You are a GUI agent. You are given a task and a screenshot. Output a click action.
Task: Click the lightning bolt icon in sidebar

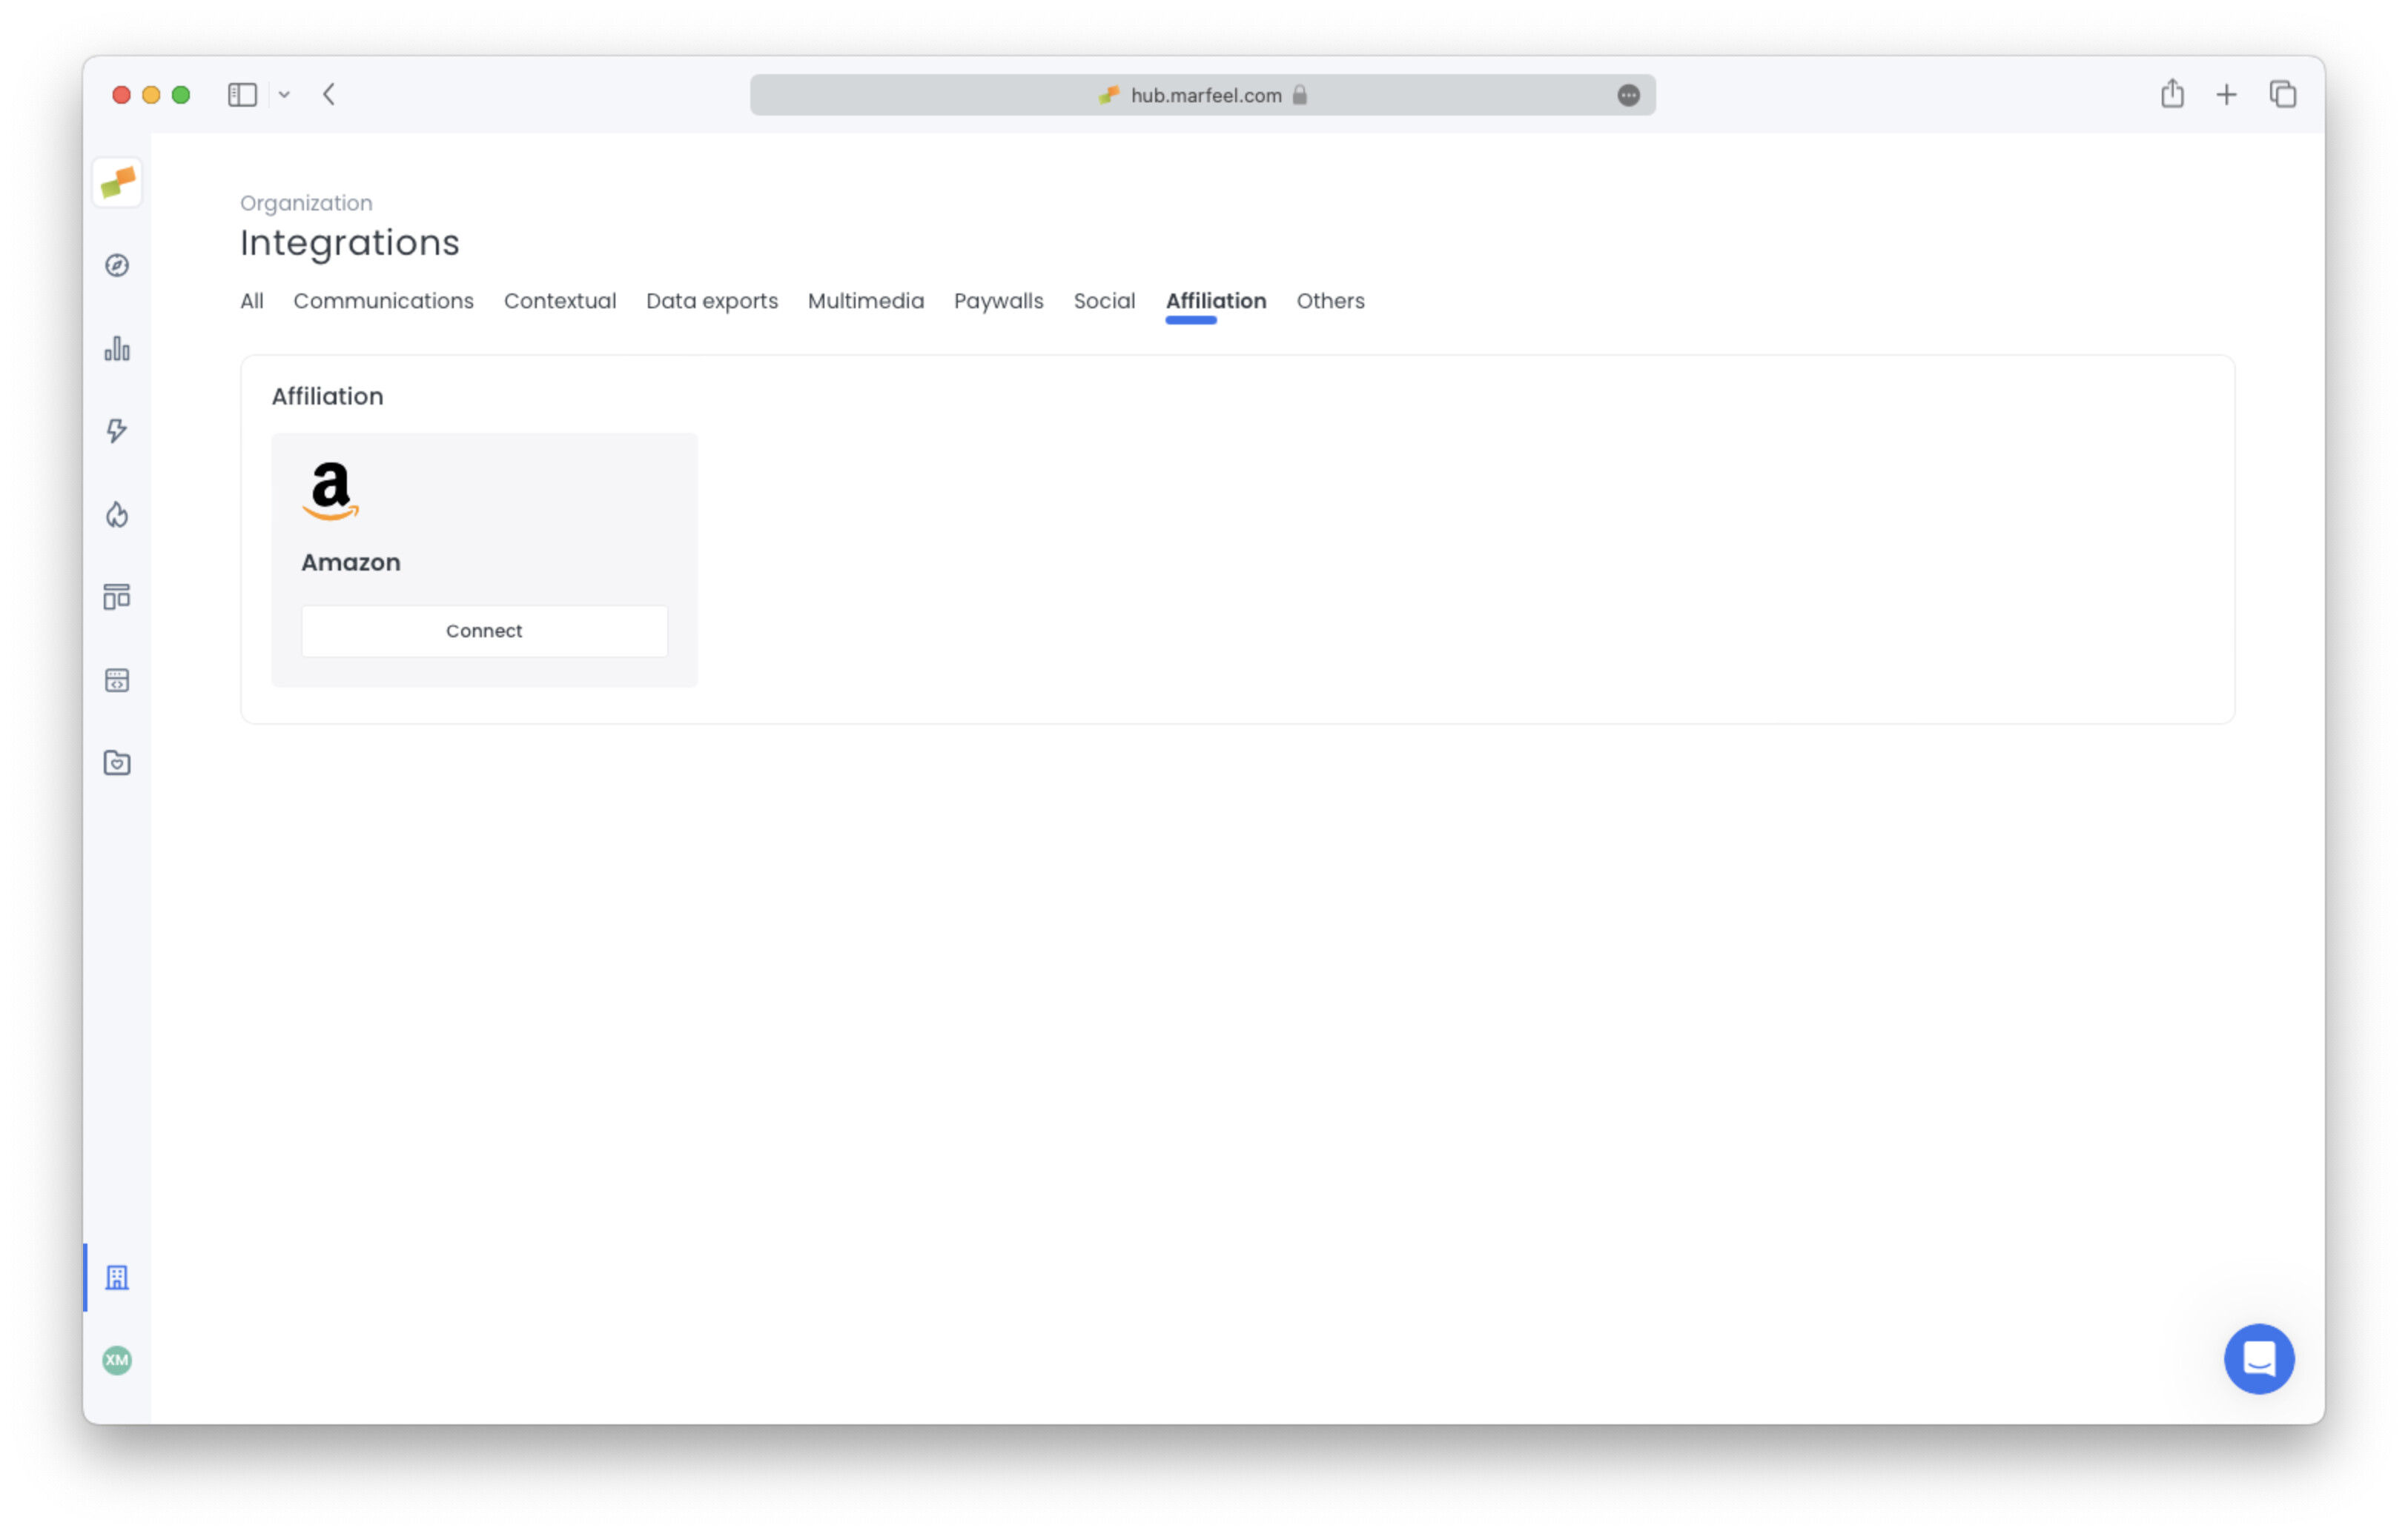pyautogui.click(x=117, y=431)
